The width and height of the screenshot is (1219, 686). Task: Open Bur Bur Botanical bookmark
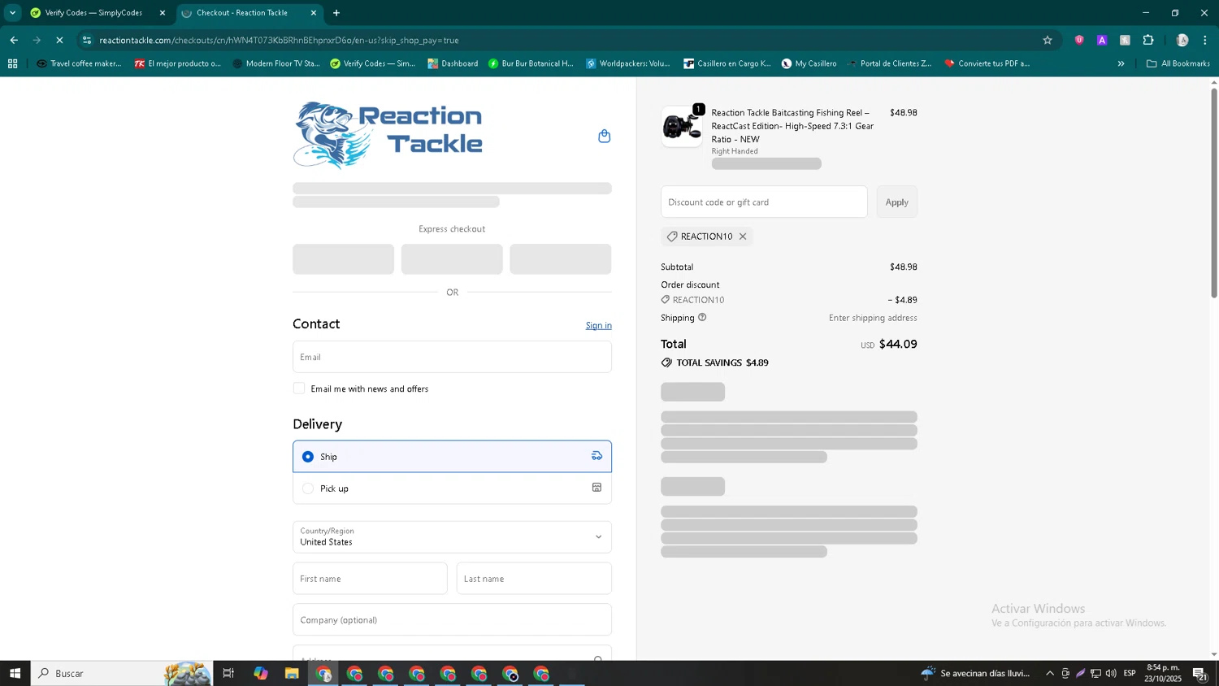531,63
